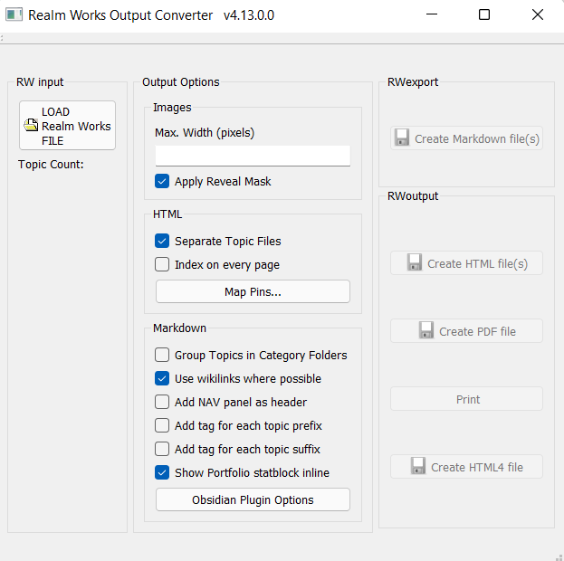Click the floppy icon on Create Markdown file(s)
The width and height of the screenshot is (564, 561).
coord(402,138)
